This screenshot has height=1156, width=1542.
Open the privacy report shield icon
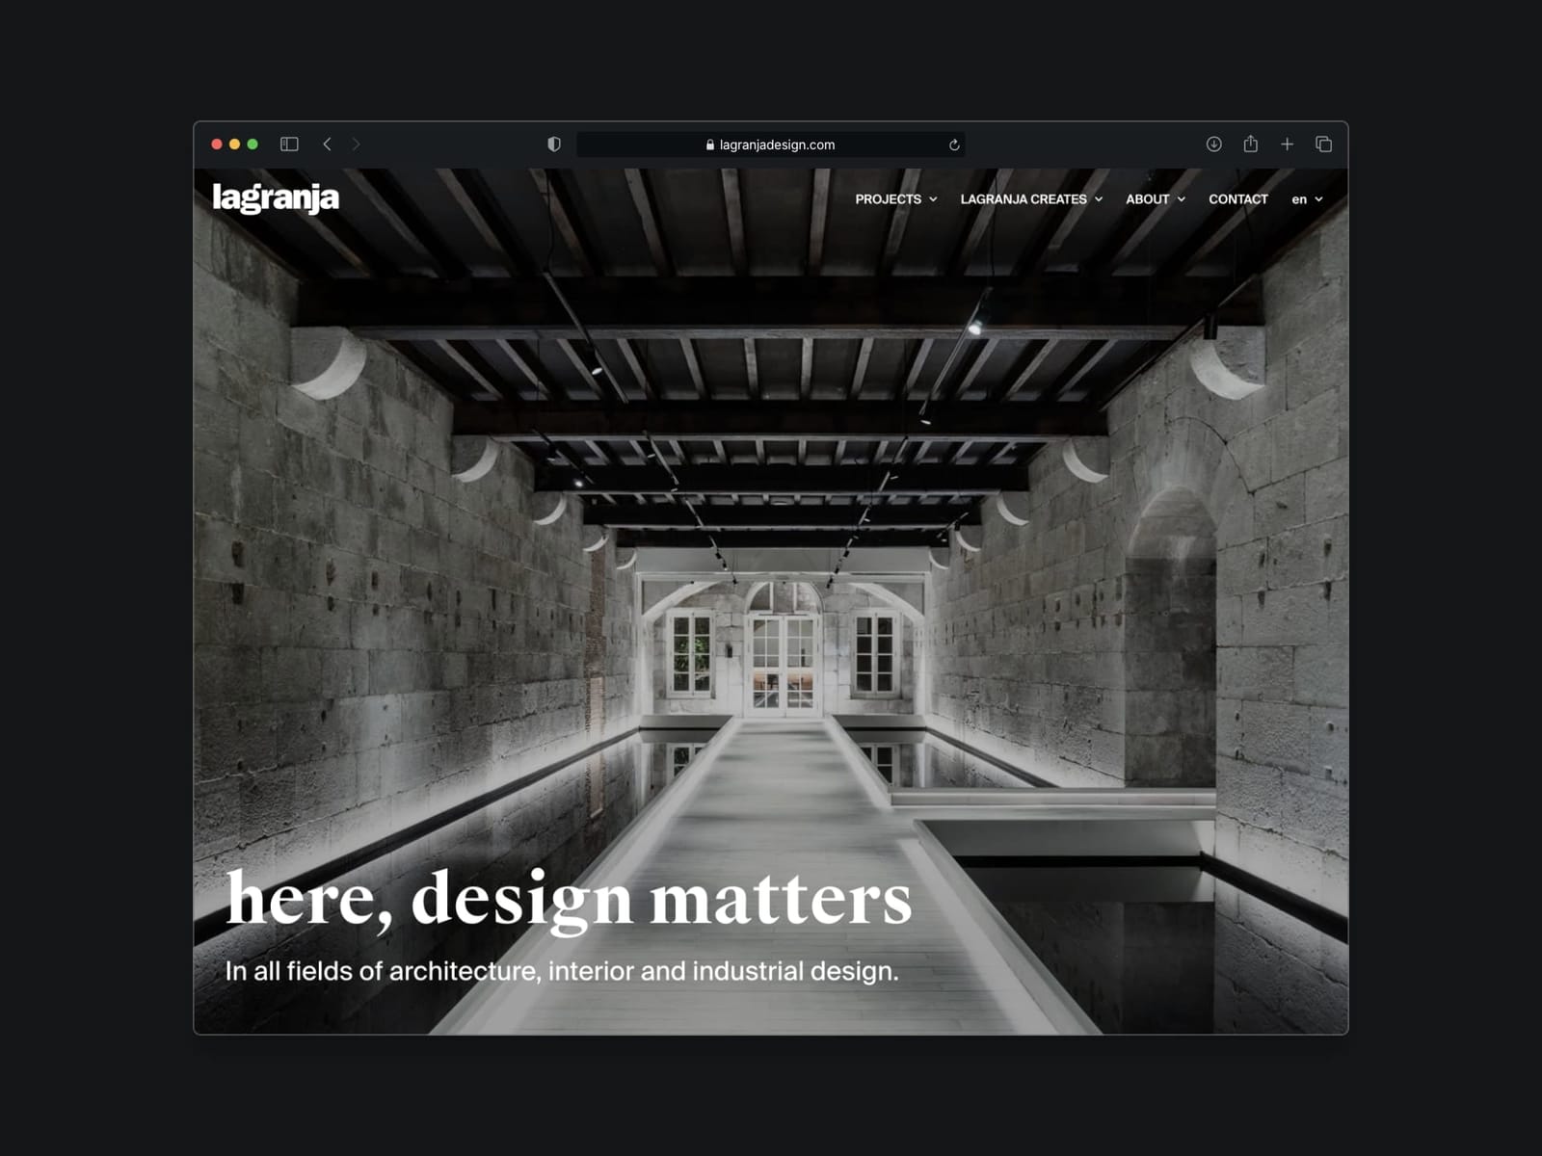(x=554, y=144)
